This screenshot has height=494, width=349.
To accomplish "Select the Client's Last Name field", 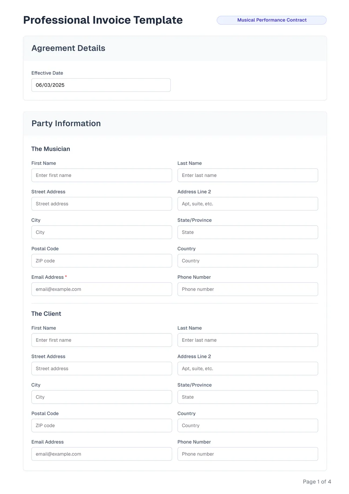I will [247, 340].
